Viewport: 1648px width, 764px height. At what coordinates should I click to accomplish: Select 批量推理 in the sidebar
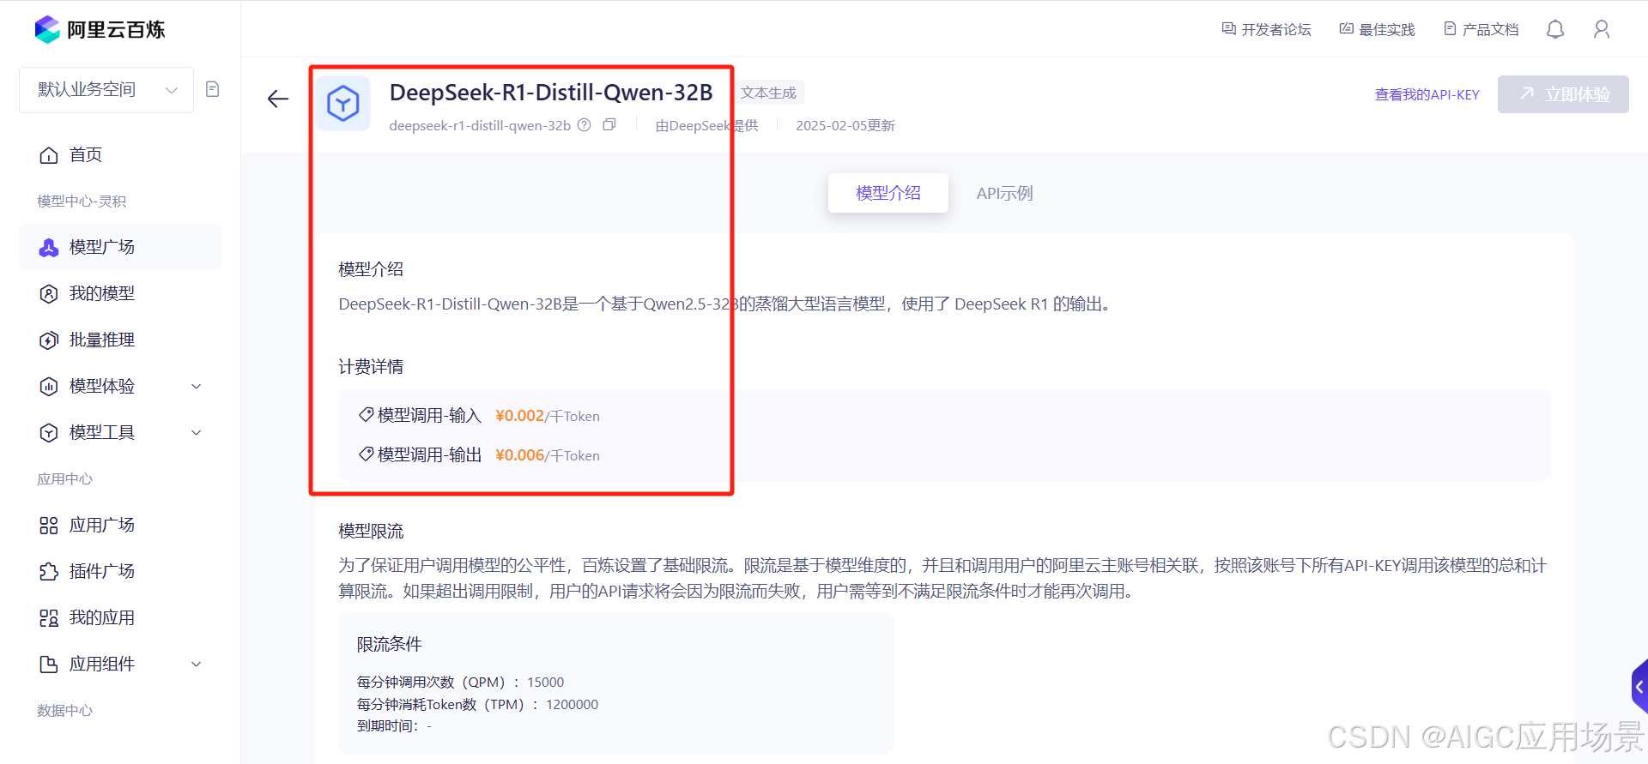tap(119, 340)
